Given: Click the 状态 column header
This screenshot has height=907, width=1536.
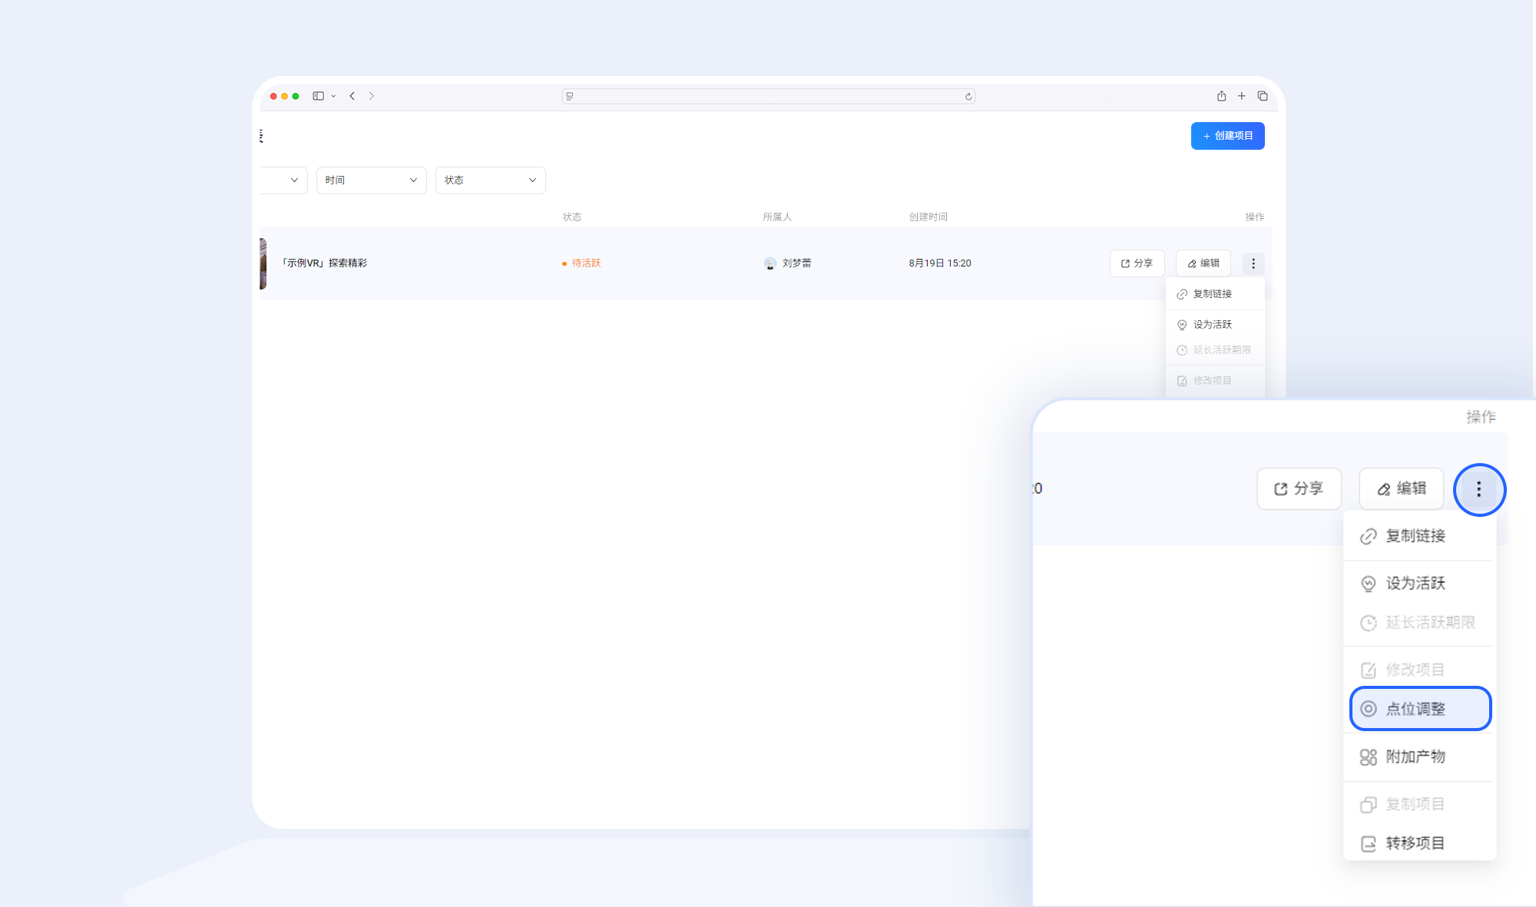Looking at the screenshot, I should 572,217.
